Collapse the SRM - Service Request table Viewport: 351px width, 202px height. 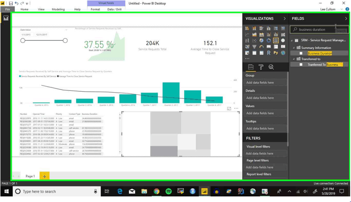tap(292, 40)
